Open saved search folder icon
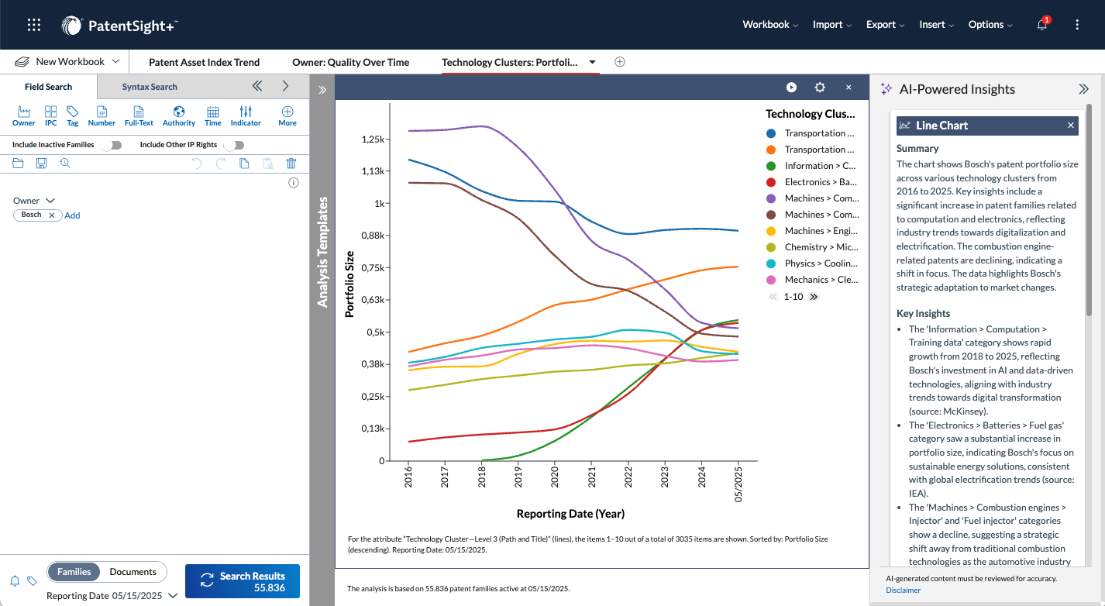The width and height of the screenshot is (1105, 606). (x=18, y=163)
